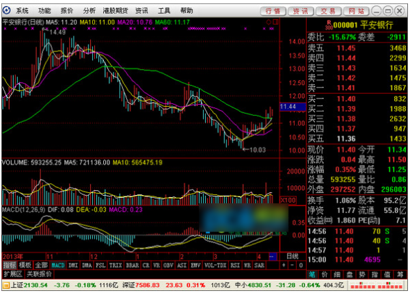Image resolution: width=410 pixels, height=293 pixels.
Task: Click the 买一 bid row with volume 832
Action: point(357,99)
